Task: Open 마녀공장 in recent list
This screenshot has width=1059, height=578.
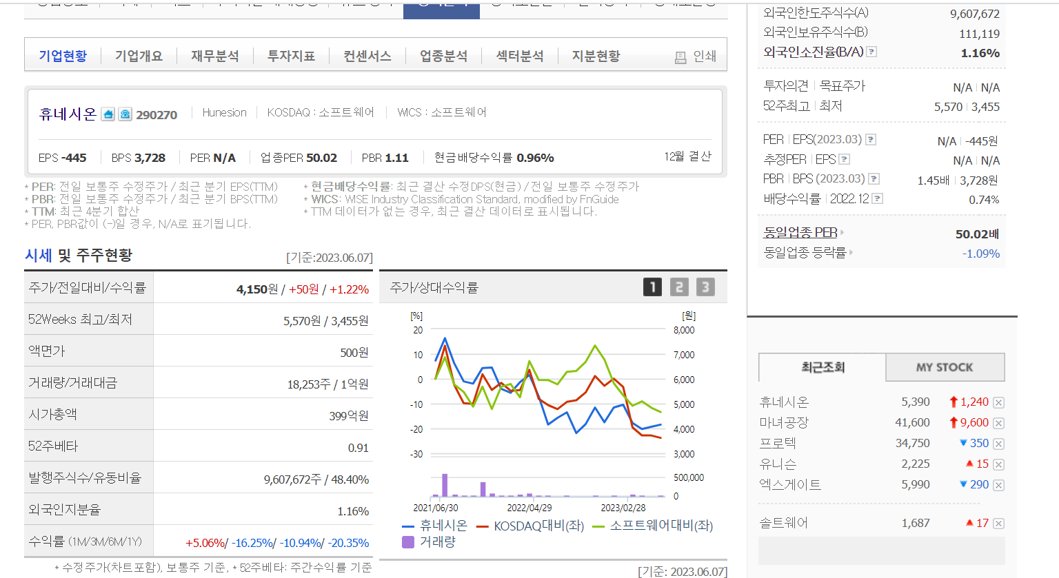Action: click(784, 423)
